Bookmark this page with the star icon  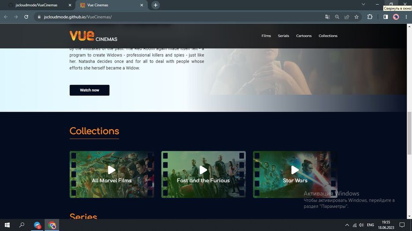coord(356,17)
